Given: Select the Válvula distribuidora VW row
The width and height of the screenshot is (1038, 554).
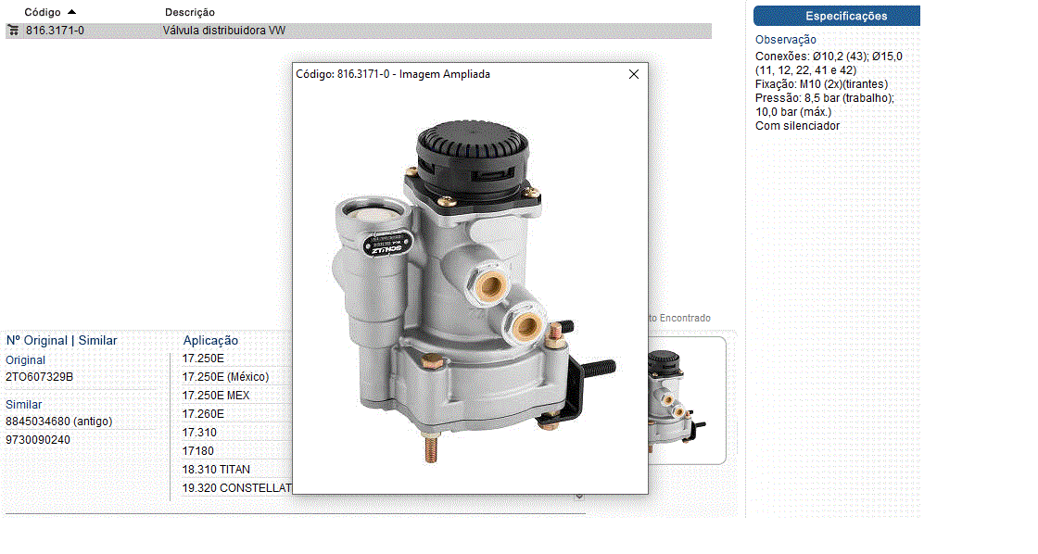Looking at the screenshot, I should (x=224, y=31).
